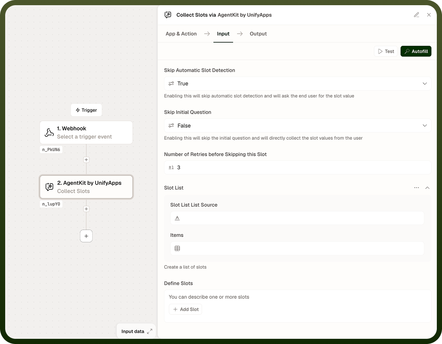Click the Trigger label button

pos(86,110)
